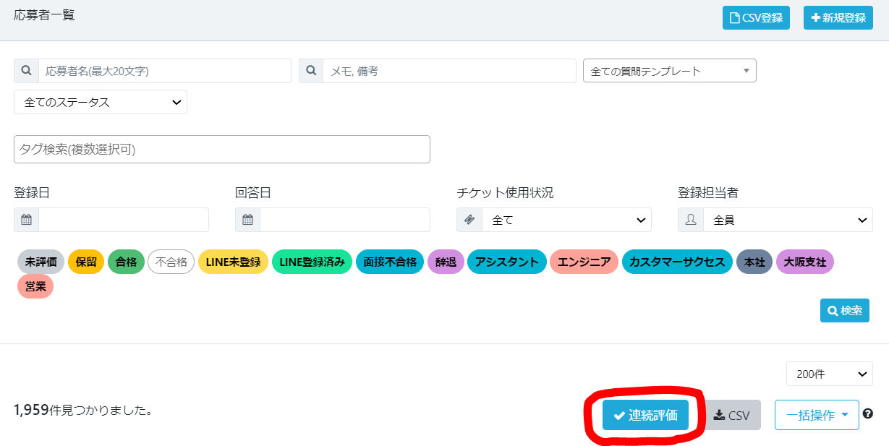Click the help question mark icon
The height and width of the screenshot is (446, 889).
point(868,414)
